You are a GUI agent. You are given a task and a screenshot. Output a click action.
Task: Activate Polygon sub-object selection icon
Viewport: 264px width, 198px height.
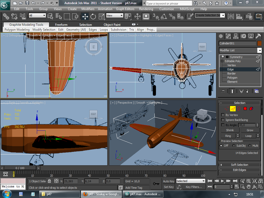pyautogui.click(x=245, y=109)
